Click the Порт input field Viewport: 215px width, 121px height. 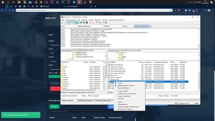tap(130, 26)
